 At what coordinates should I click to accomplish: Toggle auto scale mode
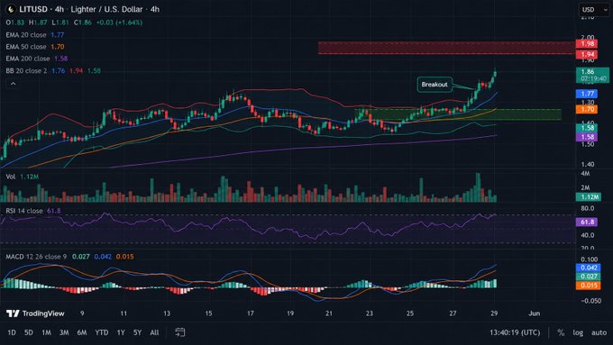pyautogui.click(x=599, y=332)
